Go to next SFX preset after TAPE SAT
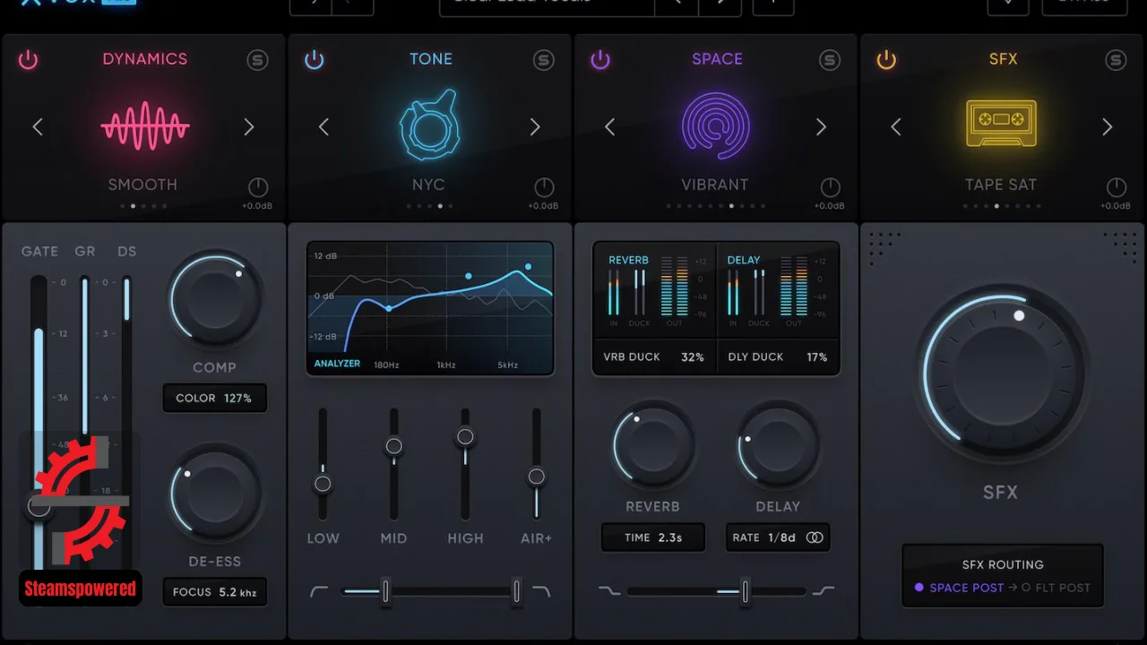Image resolution: width=1147 pixels, height=645 pixels. tap(1107, 127)
